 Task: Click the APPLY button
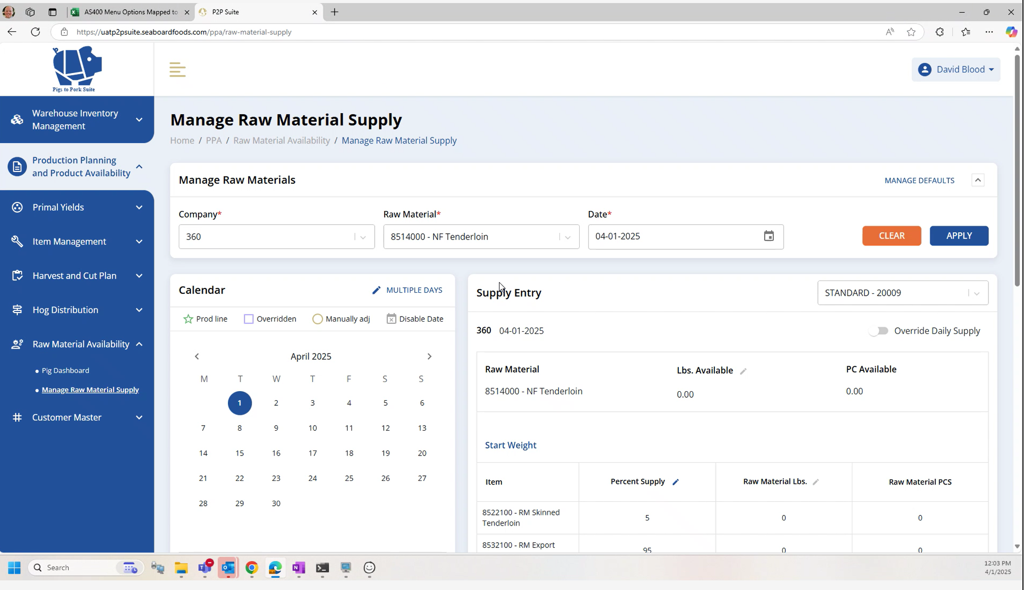coord(958,236)
